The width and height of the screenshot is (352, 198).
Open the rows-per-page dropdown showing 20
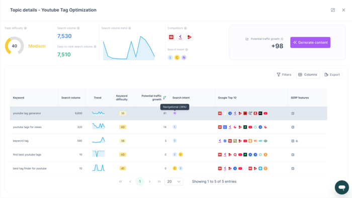[x=174, y=181]
